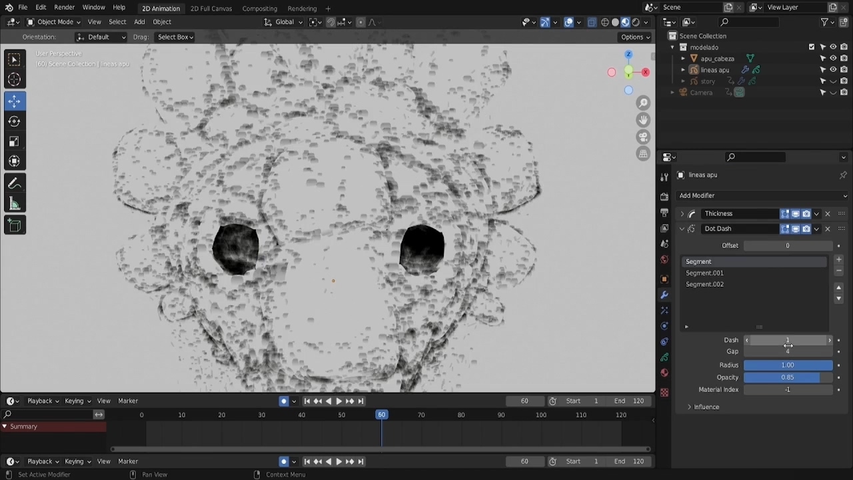Screen dimensions: 853x480
Task: Show story object in viewport
Action: (x=833, y=81)
